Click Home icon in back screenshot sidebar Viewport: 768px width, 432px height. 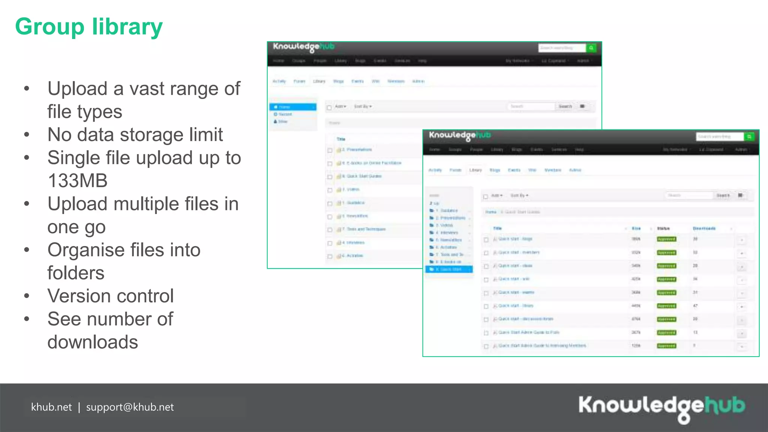click(276, 107)
